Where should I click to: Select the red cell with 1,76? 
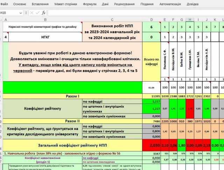pos(190,109)
